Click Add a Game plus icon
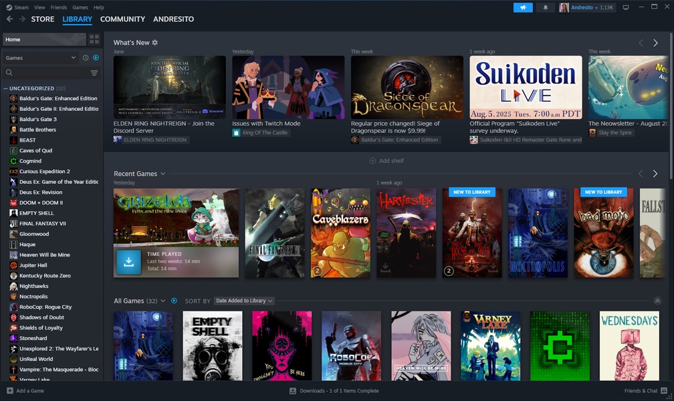Image resolution: width=674 pixels, height=401 pixels. (x=8, y=390)
